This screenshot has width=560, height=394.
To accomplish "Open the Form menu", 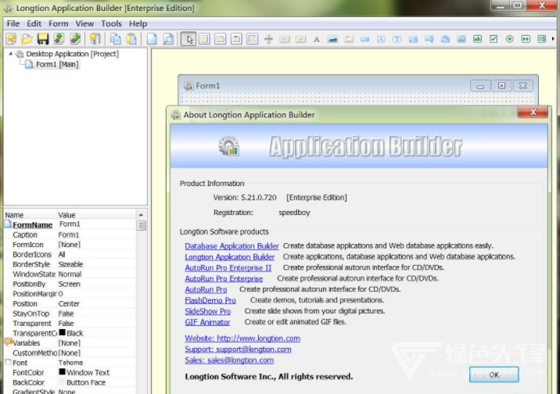I will (x=59, y=23).
